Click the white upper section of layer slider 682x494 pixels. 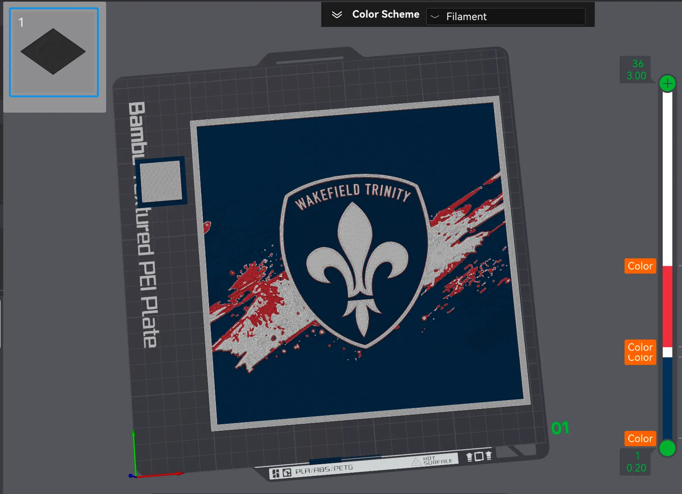pos(668,178)
